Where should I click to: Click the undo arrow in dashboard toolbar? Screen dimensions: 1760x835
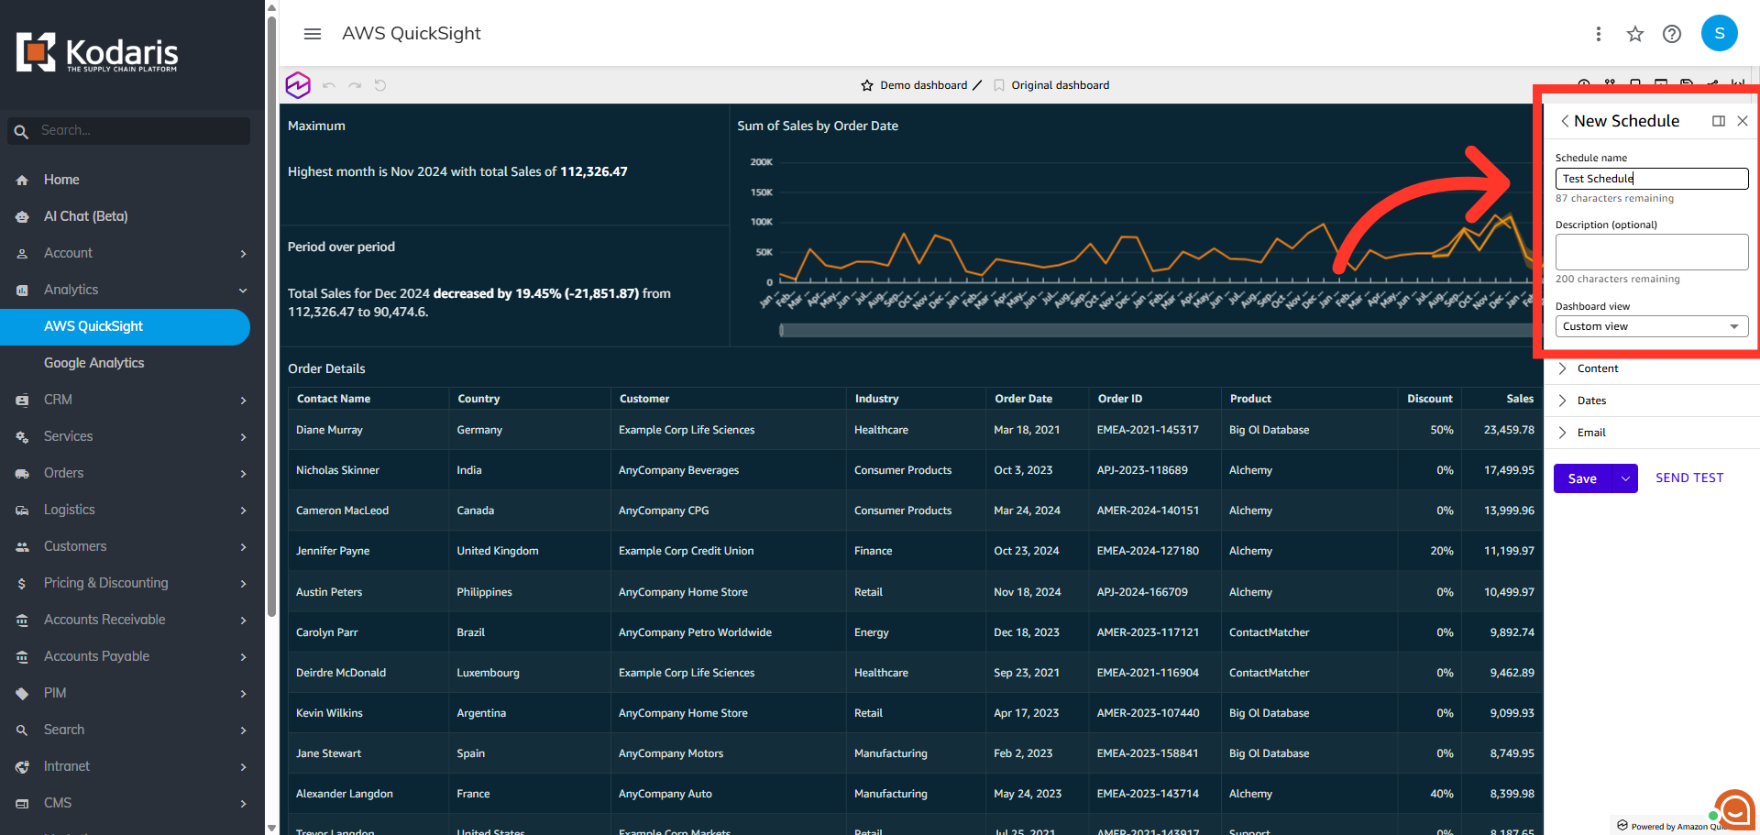coord(329,85)
